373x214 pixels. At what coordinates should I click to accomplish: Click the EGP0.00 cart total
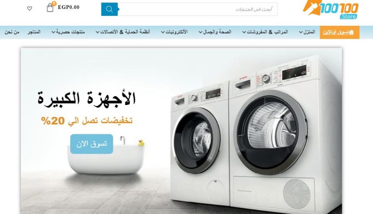69,7
